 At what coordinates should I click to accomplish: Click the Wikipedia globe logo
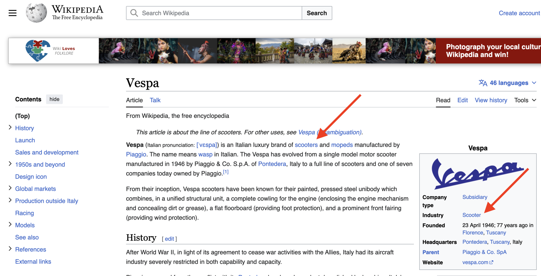pos(36,13)
